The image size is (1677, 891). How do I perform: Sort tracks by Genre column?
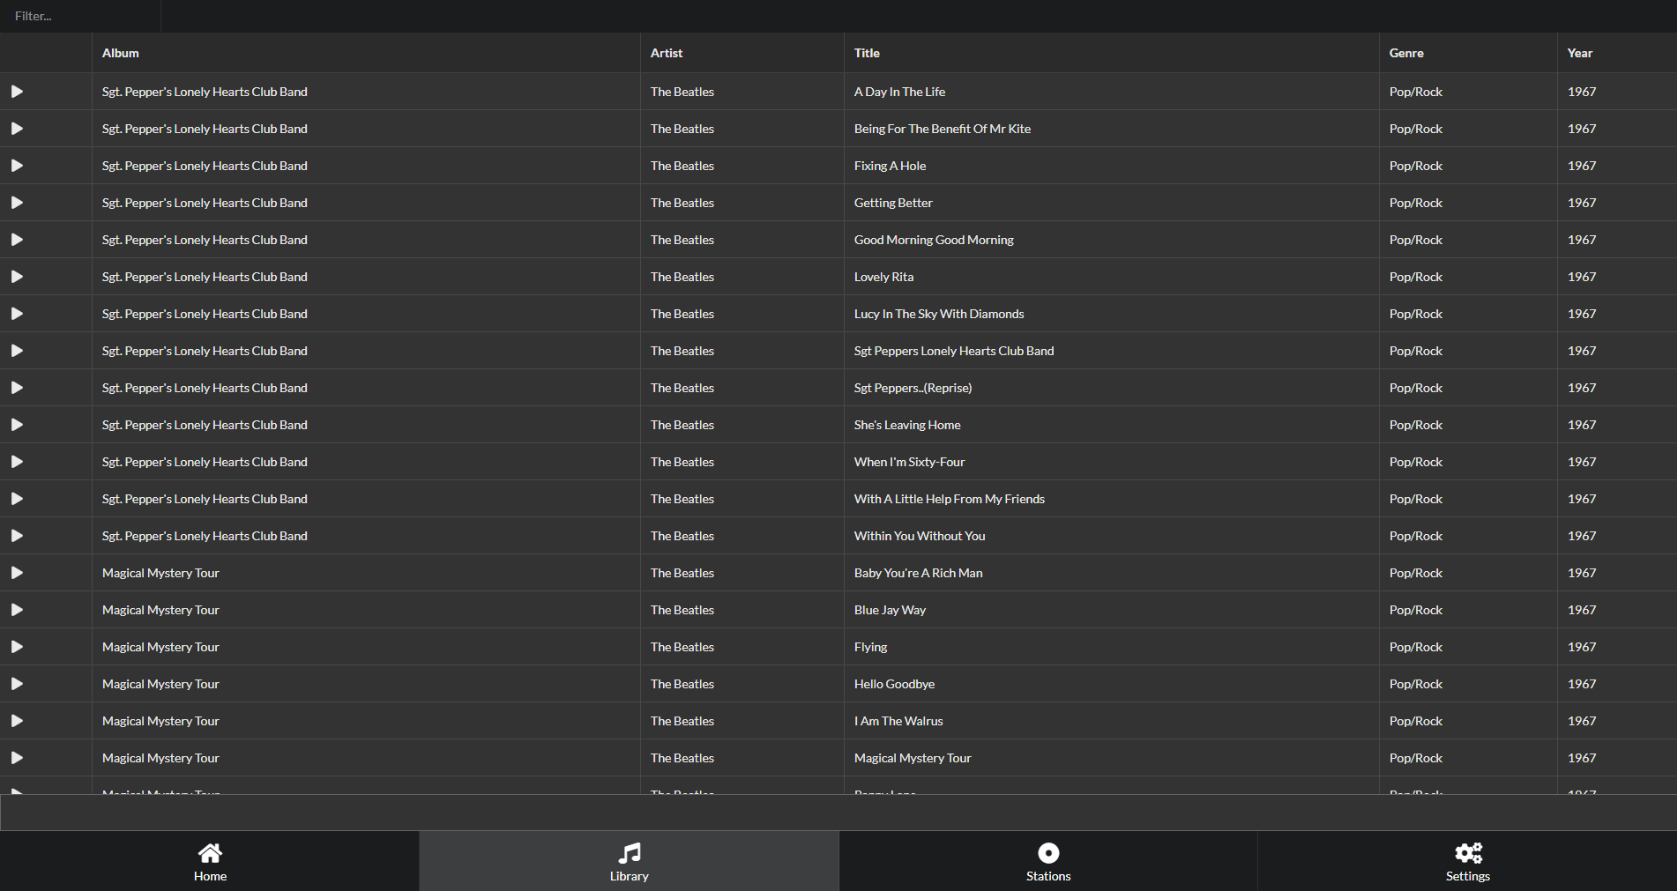coord(1406,53)
